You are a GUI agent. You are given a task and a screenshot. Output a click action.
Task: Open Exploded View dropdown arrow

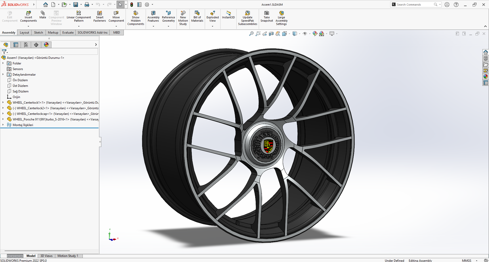tap(212, 26)
